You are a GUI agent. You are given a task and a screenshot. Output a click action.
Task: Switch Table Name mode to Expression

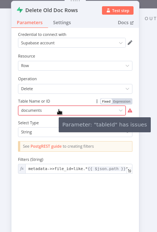(122, 102)
